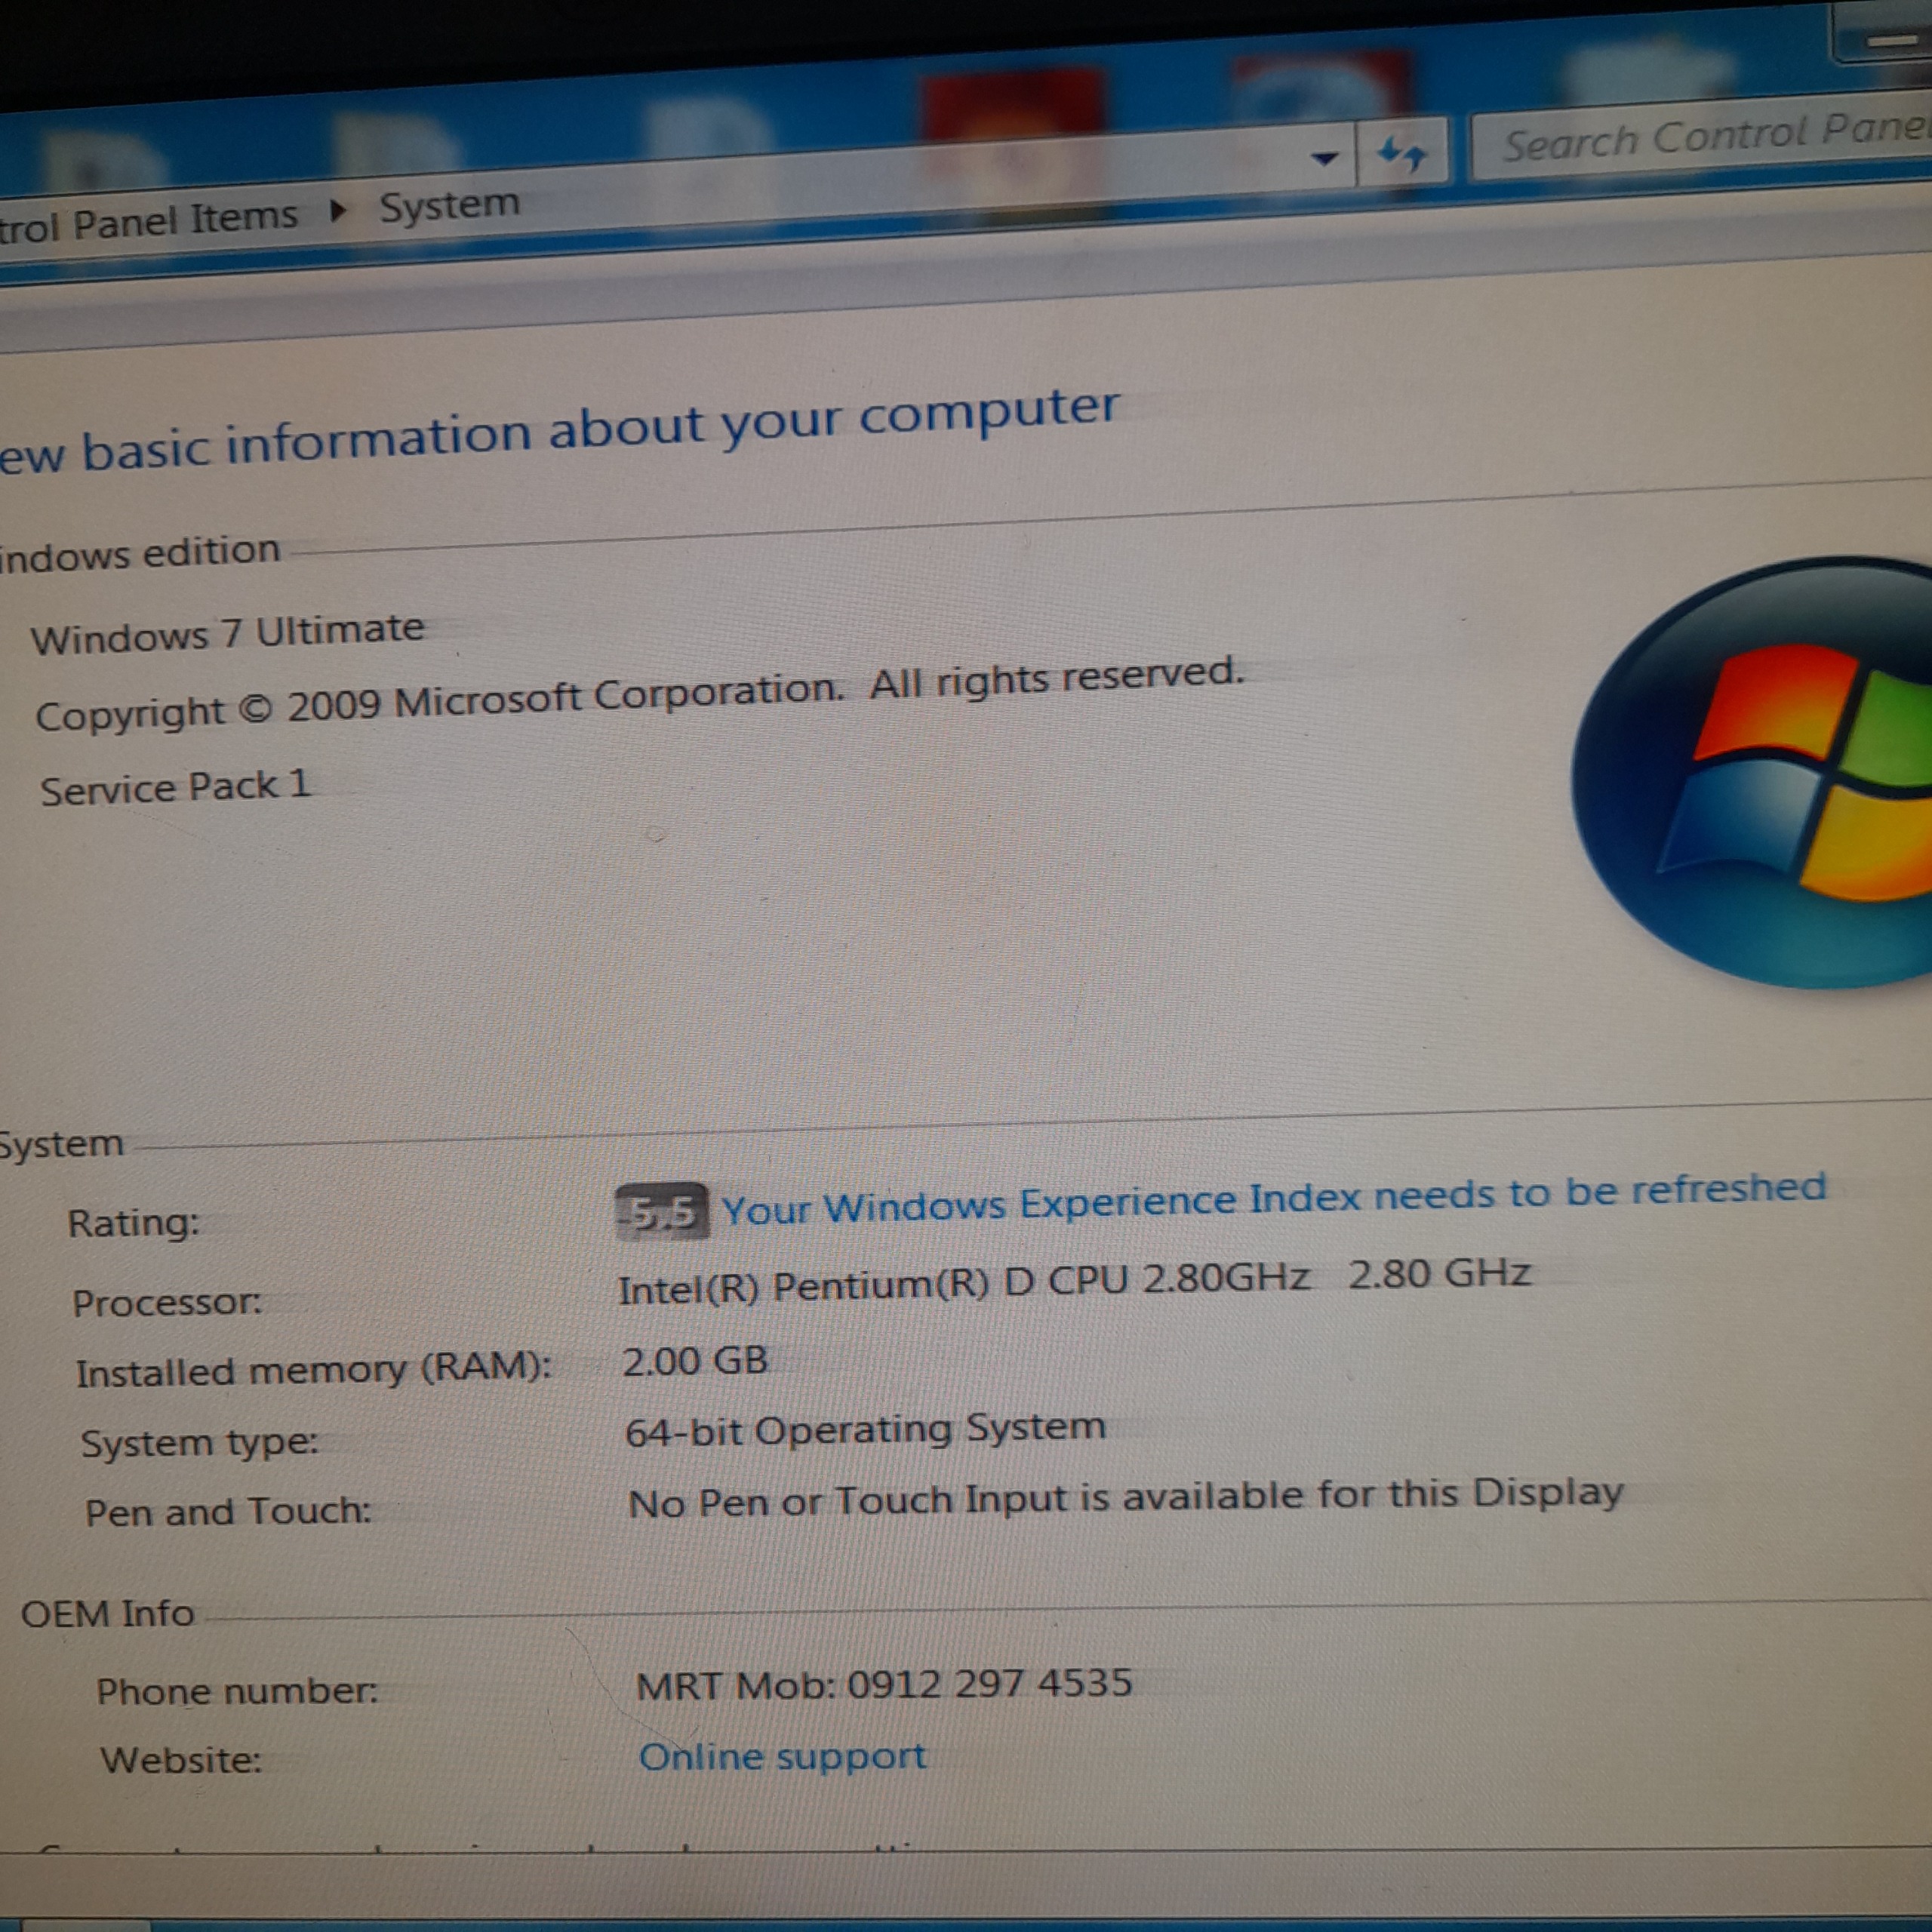
Task: Click the Processor label
Action: pos(167,1302)
